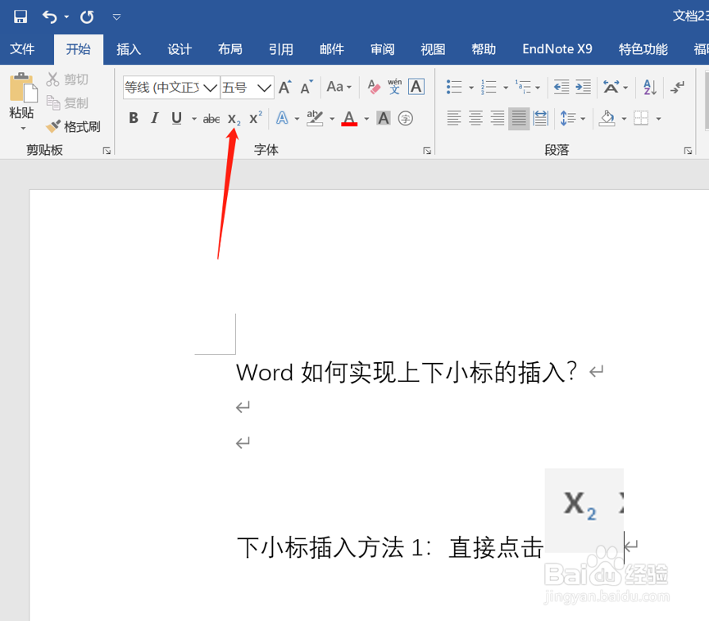Click the Increase Font Size icon
The height and width of the screenshot is (621, 709).
pos(285,85)
